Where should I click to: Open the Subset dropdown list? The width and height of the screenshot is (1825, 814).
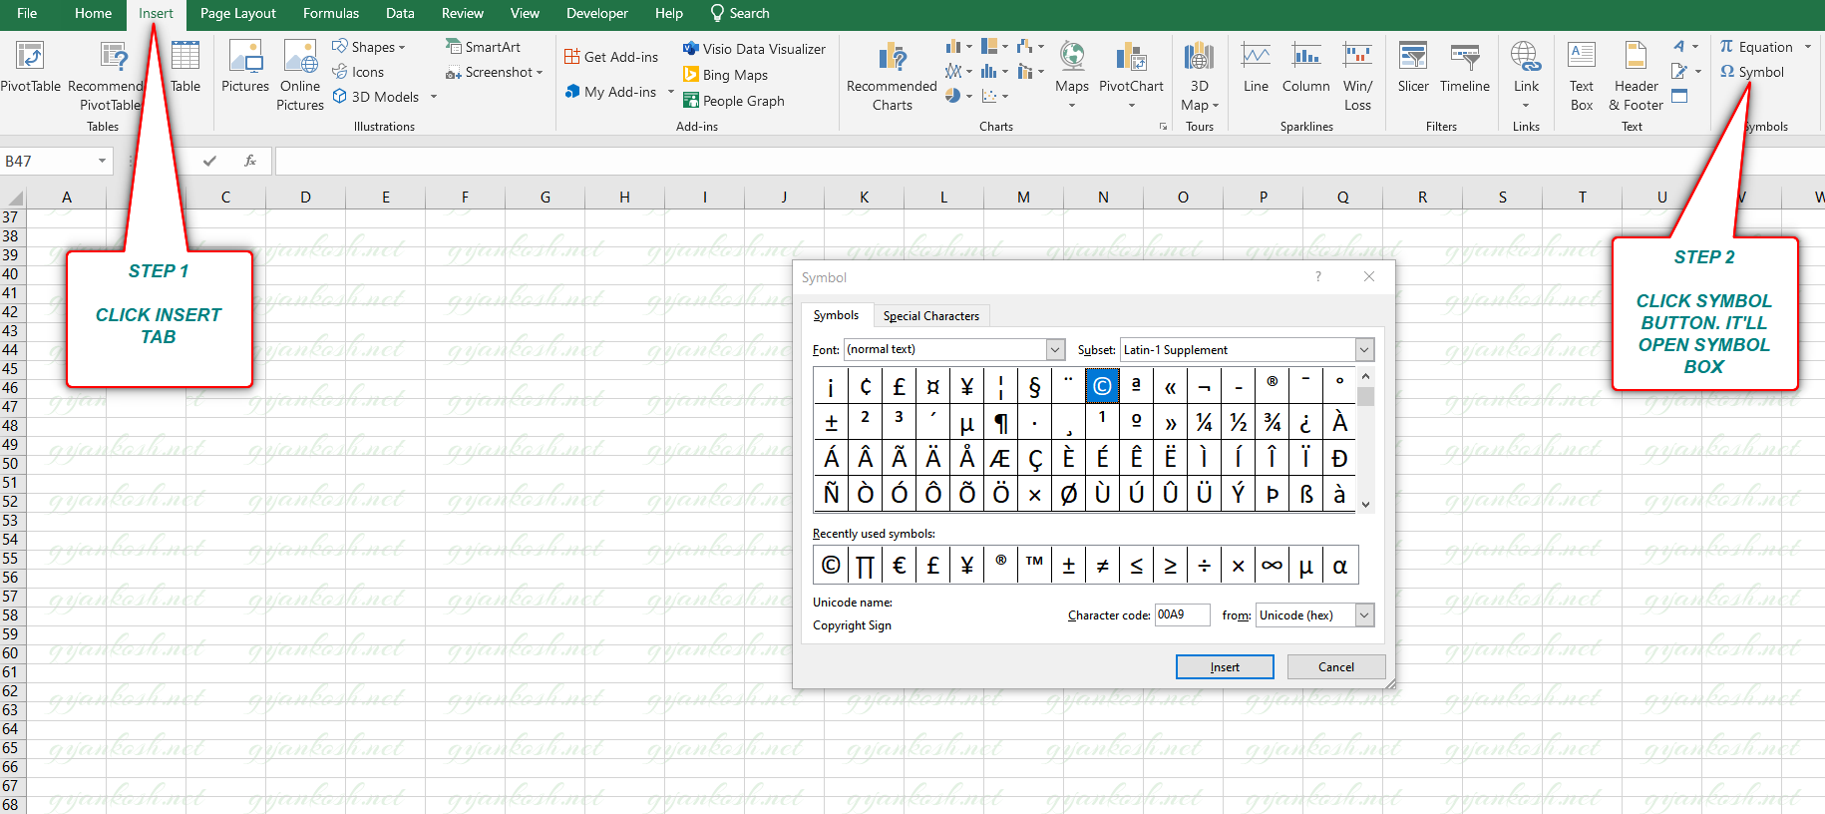click(1364, 350)
